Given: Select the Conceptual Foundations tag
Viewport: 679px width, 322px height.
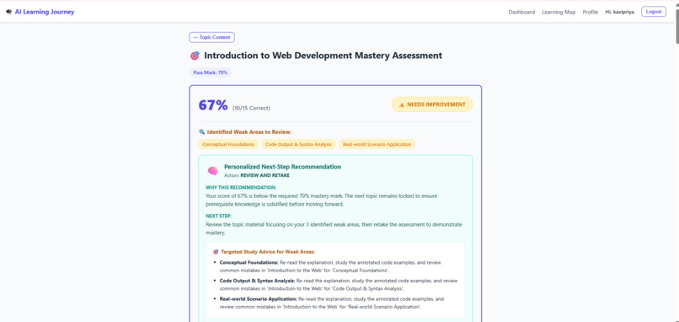Looking at the screenshot, I should [x=228, y=144].
